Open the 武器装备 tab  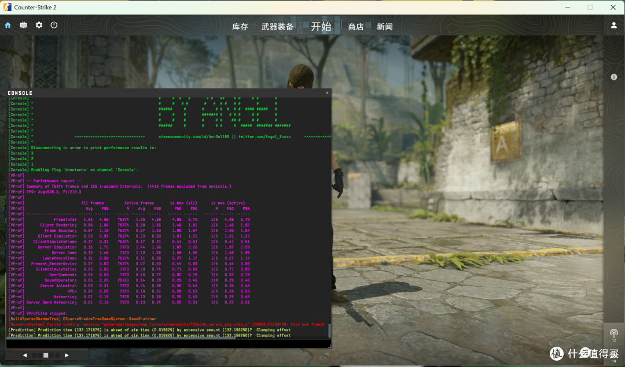tap(277, 27)
